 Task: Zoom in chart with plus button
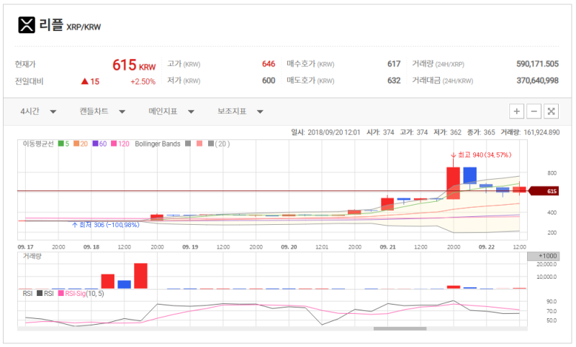click(516, 111)
